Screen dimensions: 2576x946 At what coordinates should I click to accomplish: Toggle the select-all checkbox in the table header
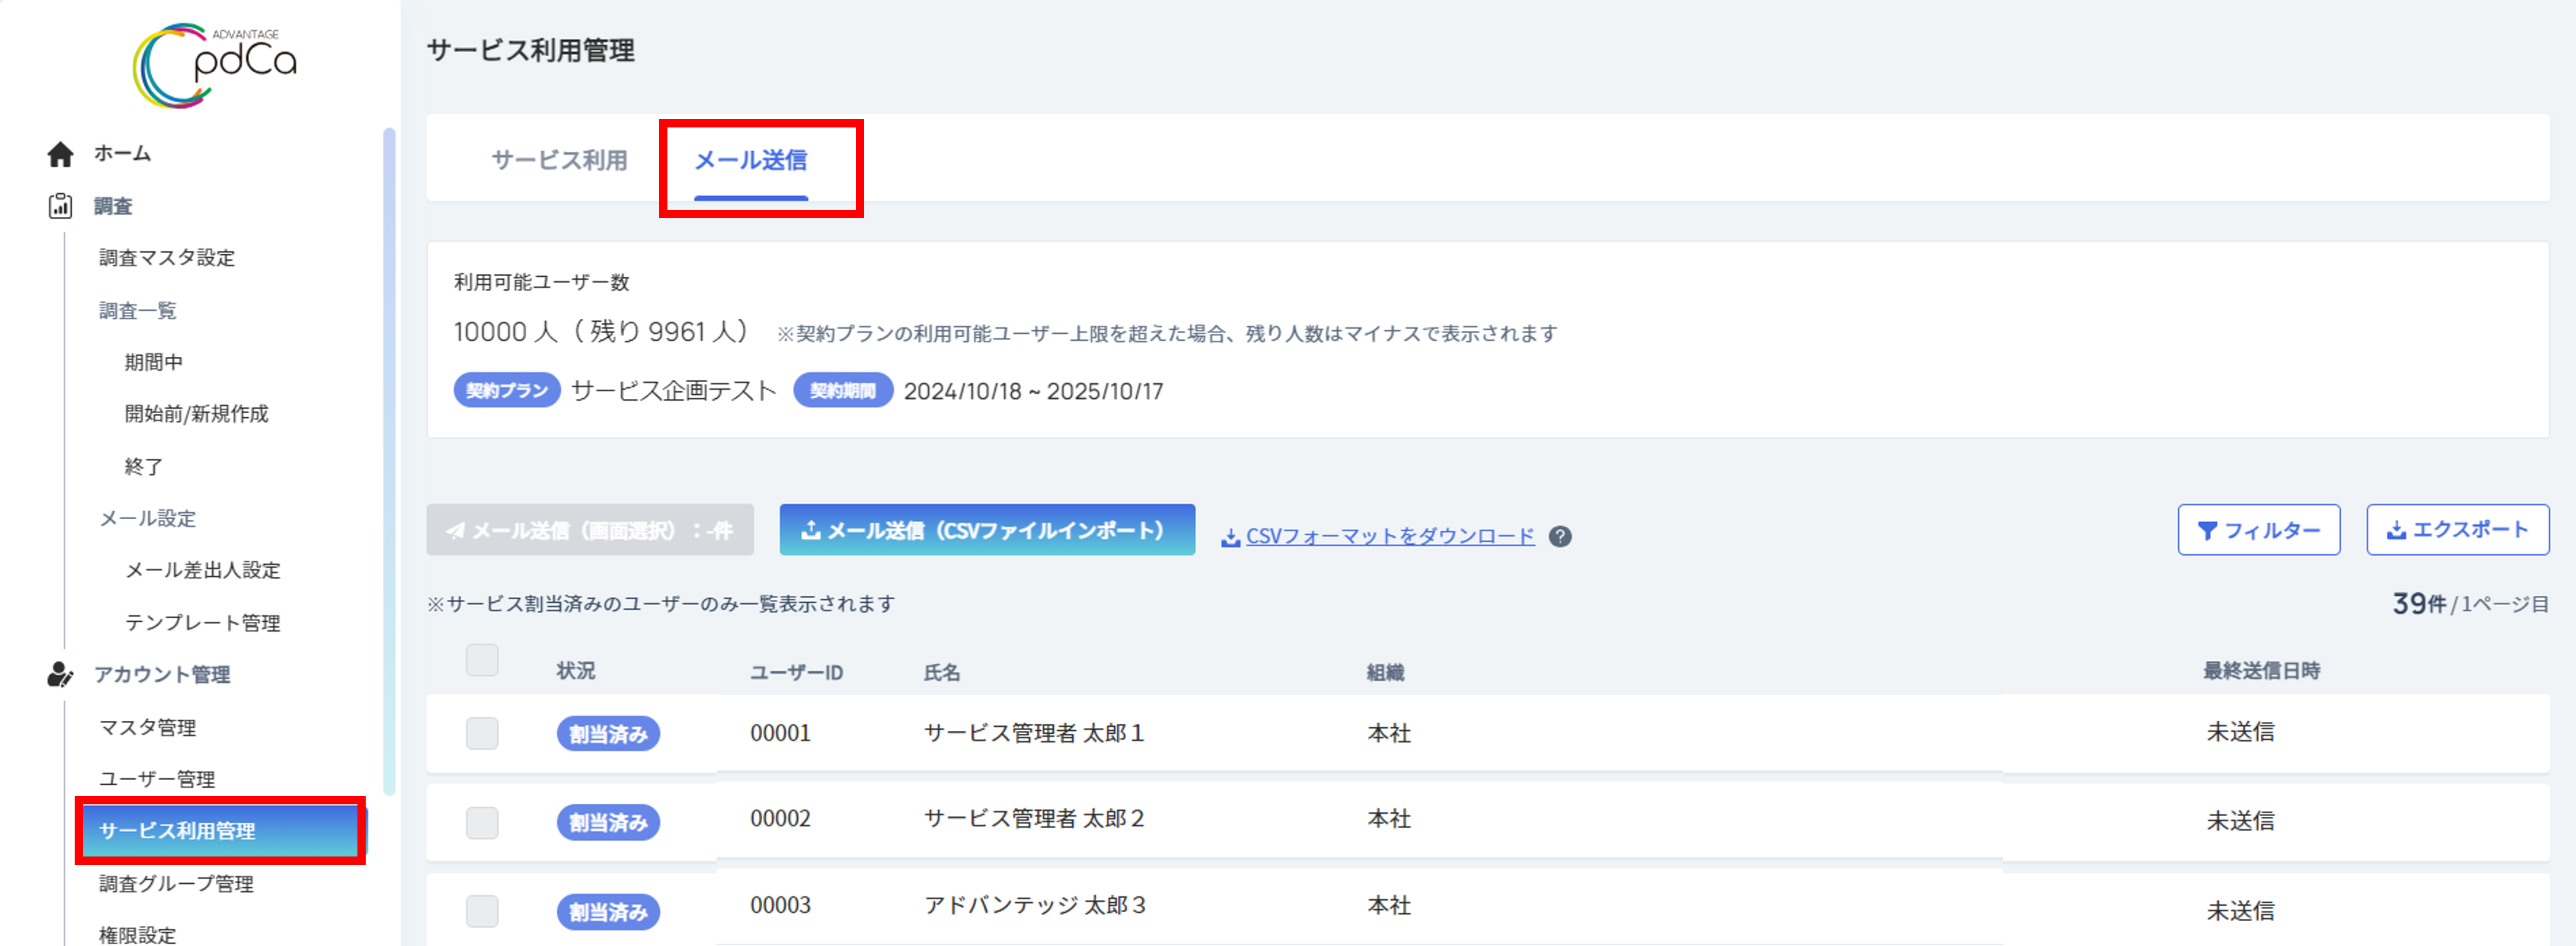[x=482, y=660]
